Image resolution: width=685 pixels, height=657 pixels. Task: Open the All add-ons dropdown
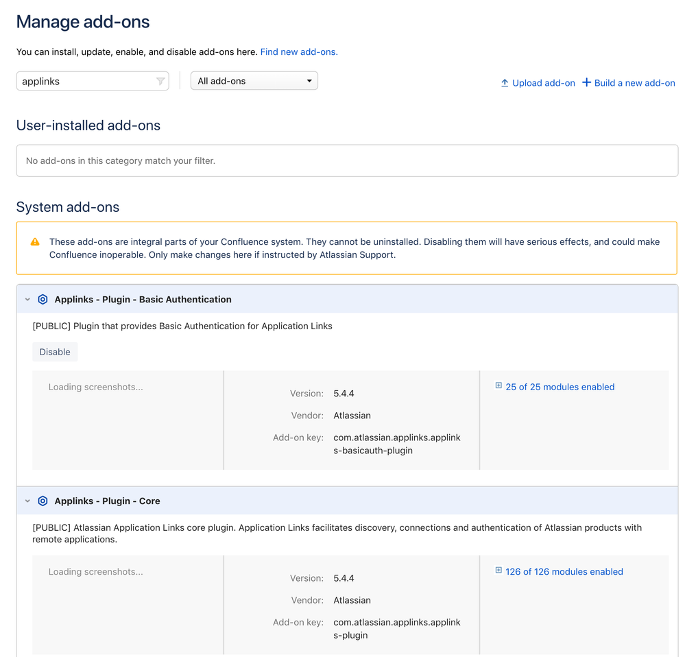254,81
